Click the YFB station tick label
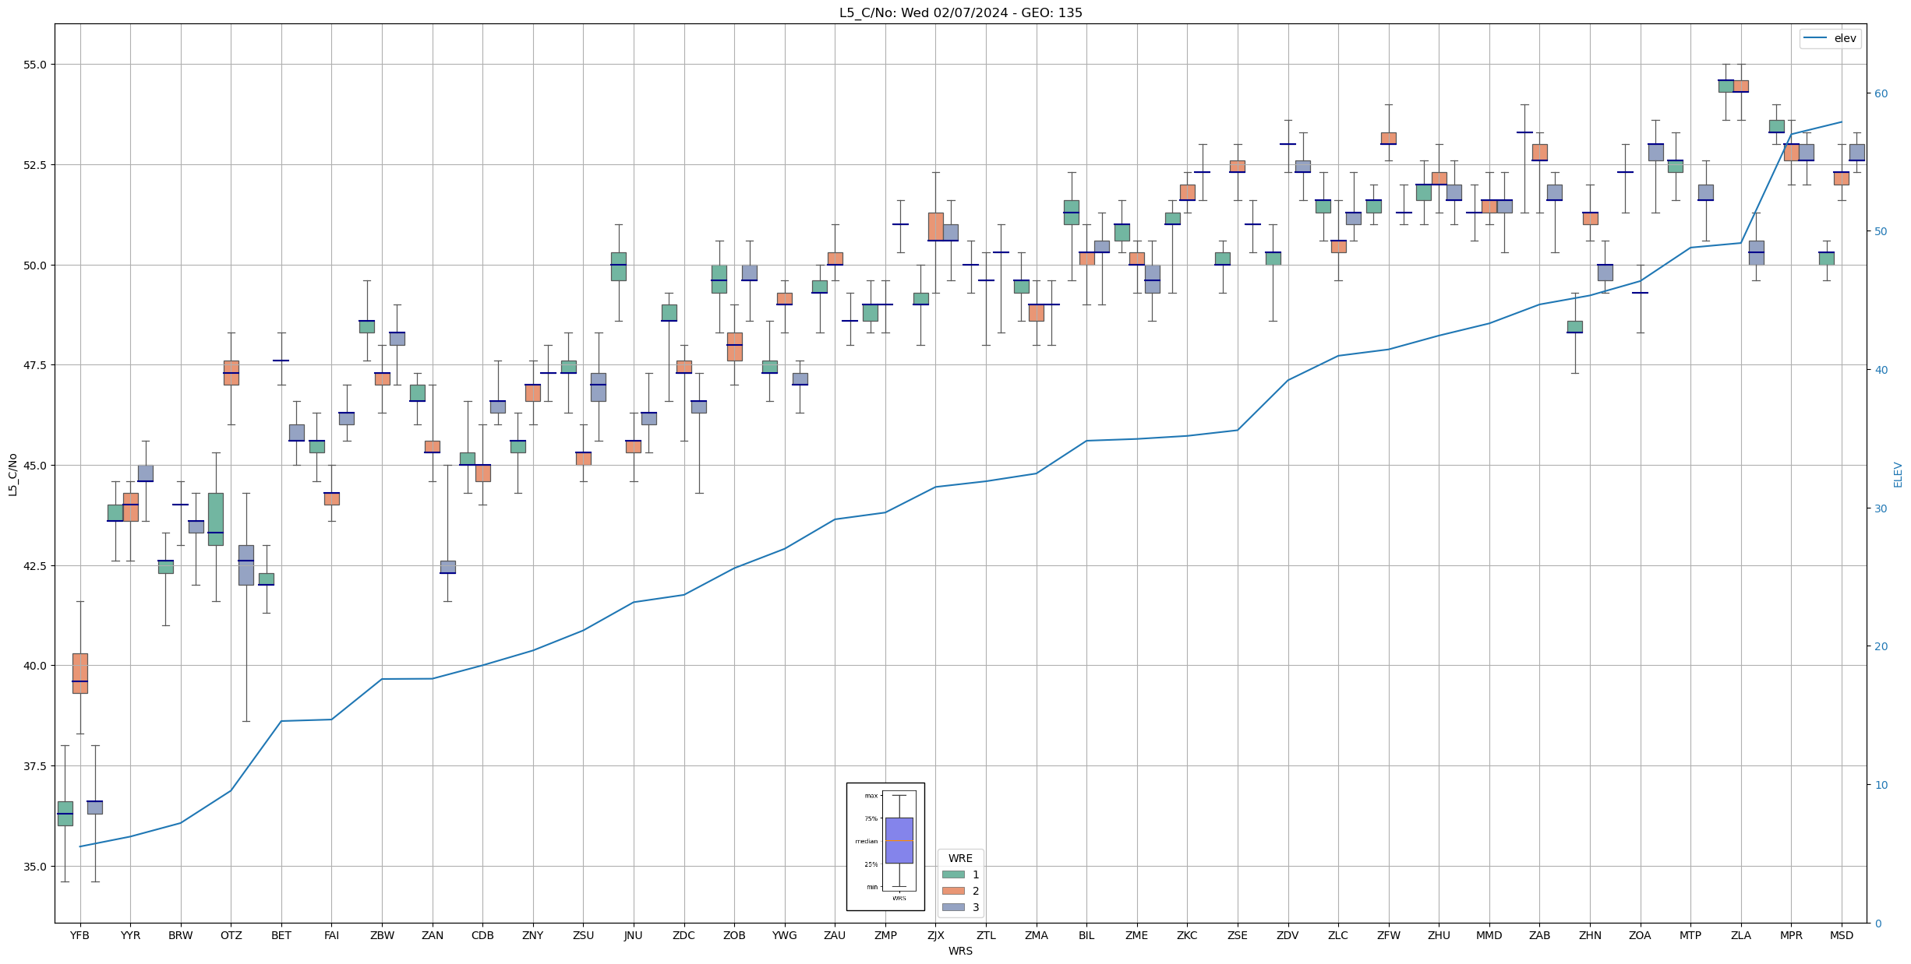The width and height of the screenshot is (1911, 964). pyautogui.click(x=79, y=935)
